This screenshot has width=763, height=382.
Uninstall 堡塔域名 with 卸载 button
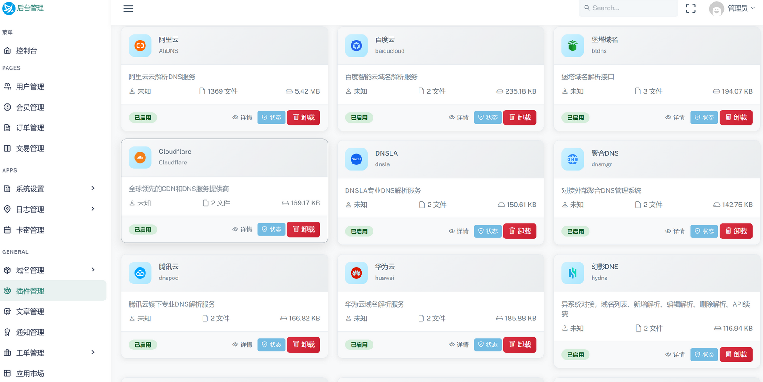[736, 117]
